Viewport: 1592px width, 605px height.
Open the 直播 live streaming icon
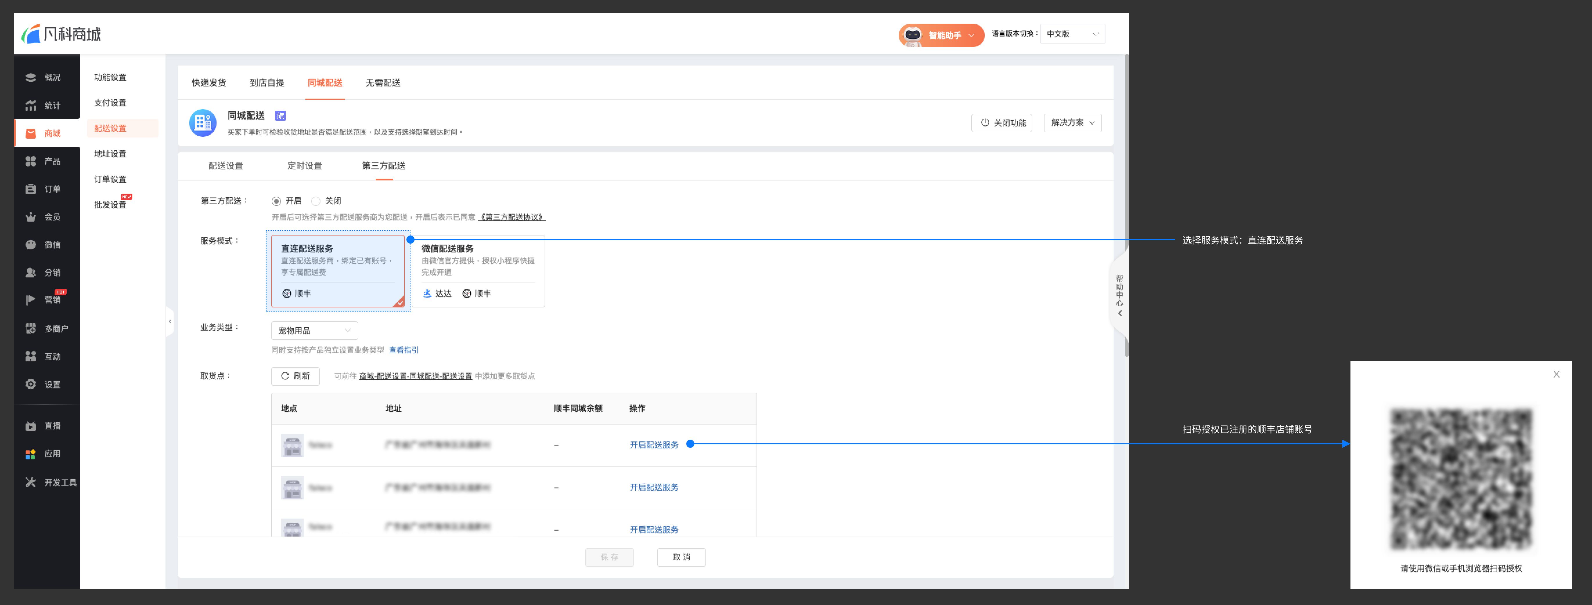tap(30, 426)
